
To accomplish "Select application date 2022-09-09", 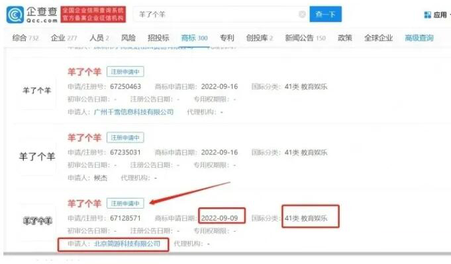I will pos(219,218).
